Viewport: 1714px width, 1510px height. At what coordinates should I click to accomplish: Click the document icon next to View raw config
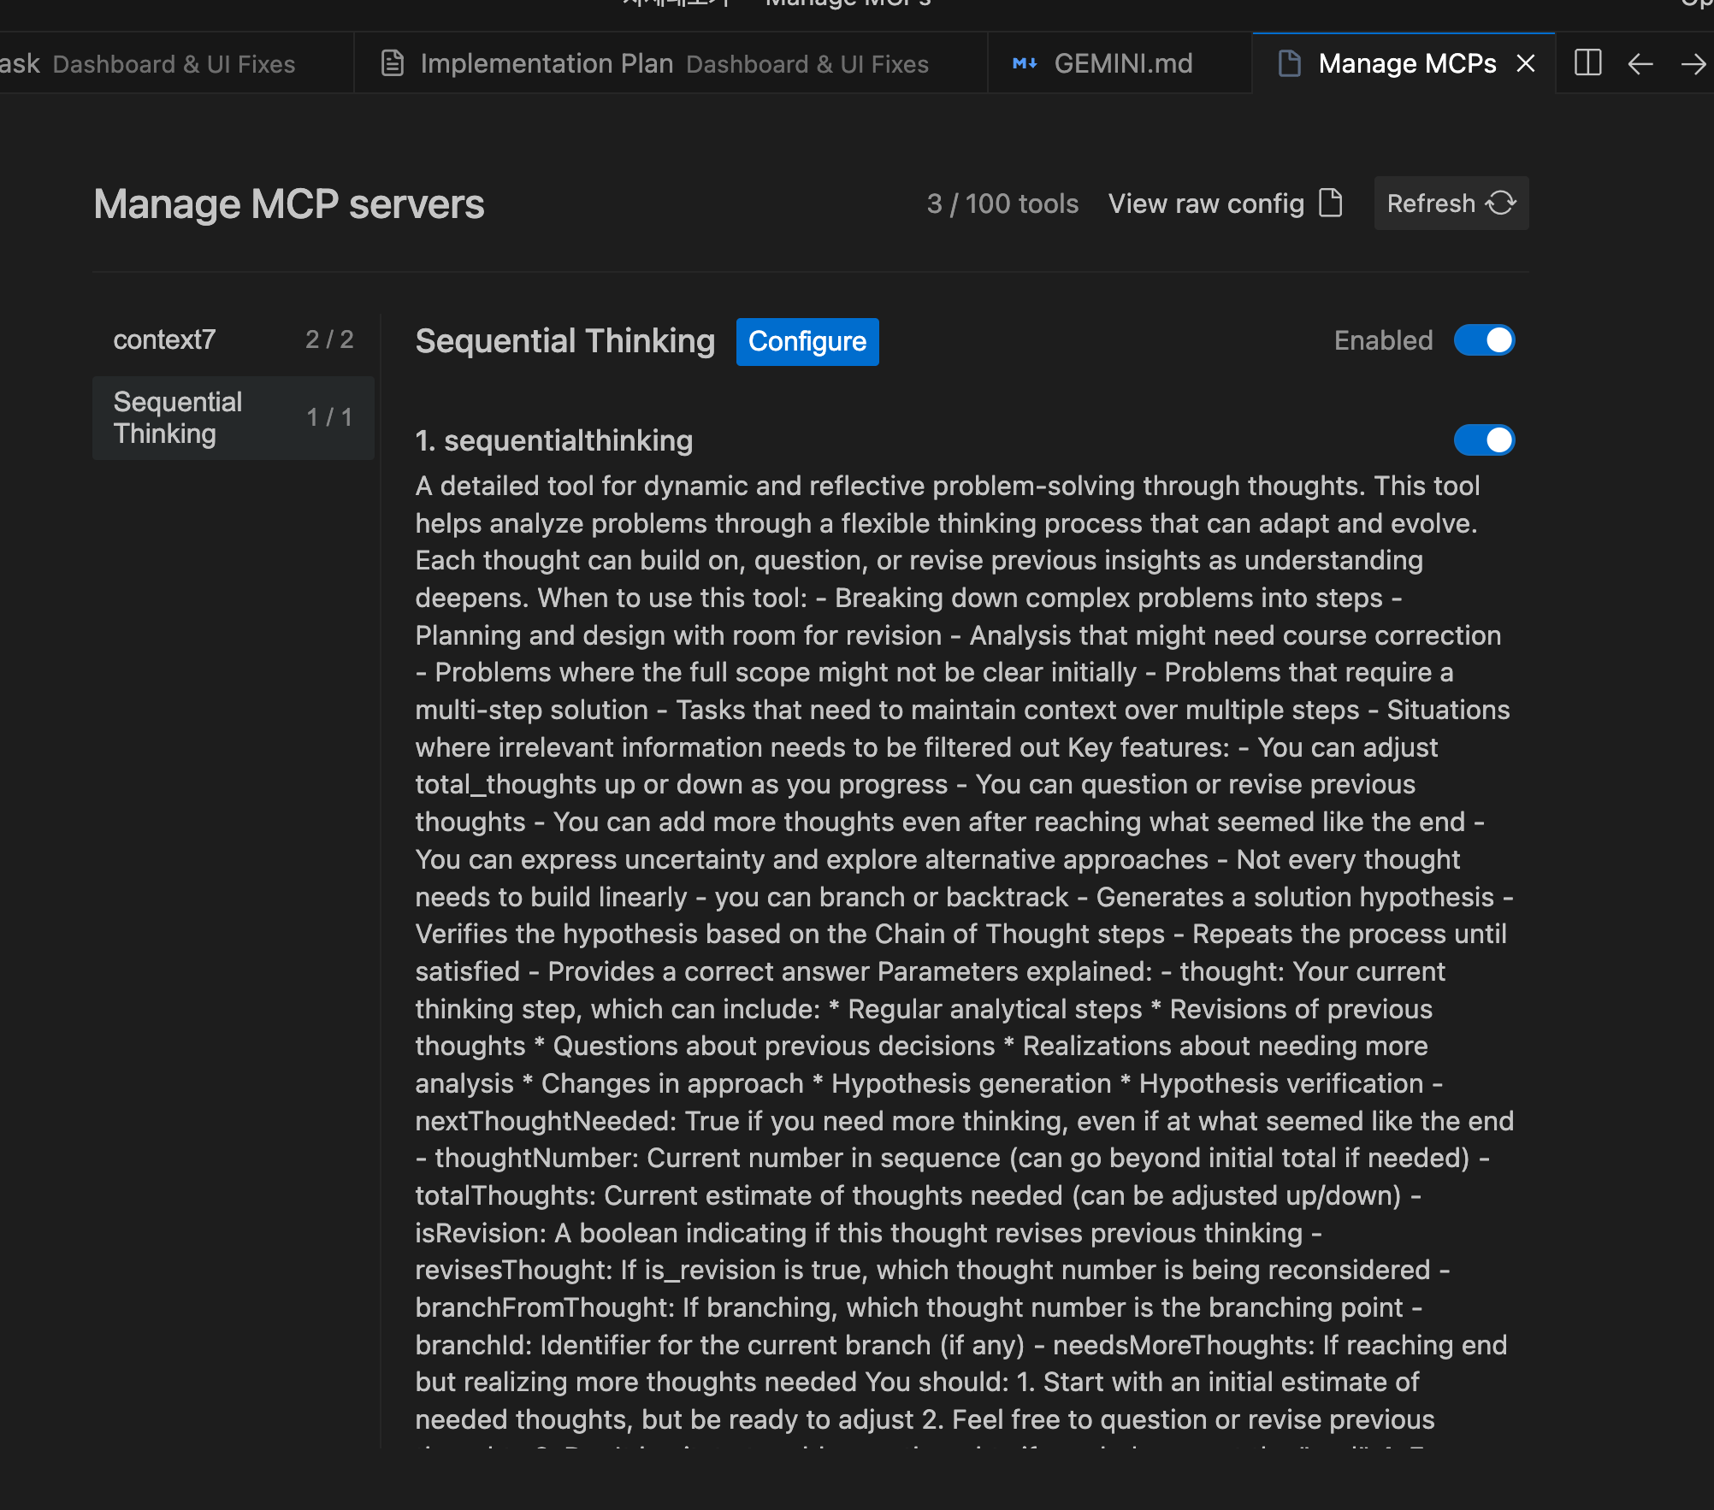(1331, 203)
